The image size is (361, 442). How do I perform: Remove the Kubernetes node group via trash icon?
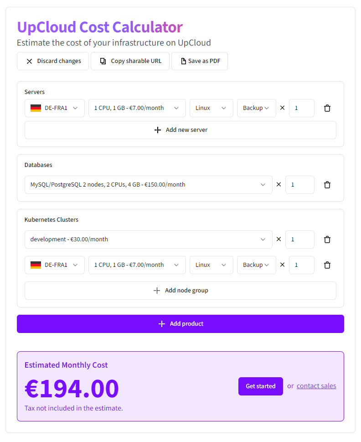(x=327, y=265)
